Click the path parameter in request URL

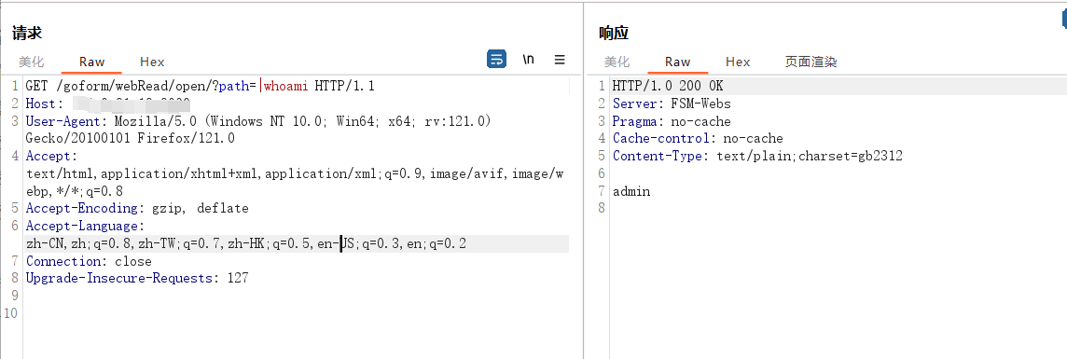[235, 87]
